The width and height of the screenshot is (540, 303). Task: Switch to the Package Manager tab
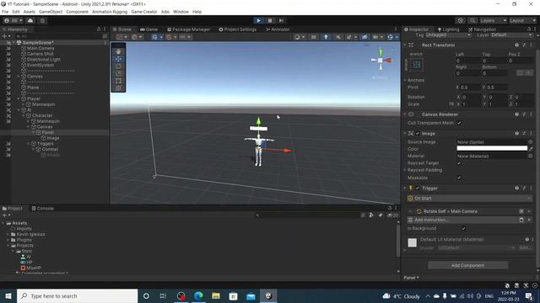point(188,29)
